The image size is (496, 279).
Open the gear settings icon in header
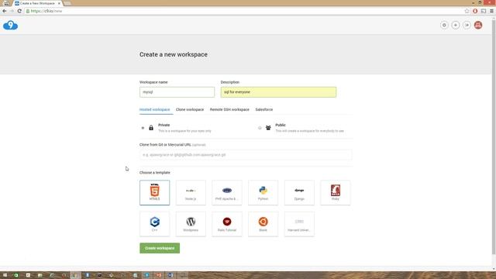click(x=444, y=26)
